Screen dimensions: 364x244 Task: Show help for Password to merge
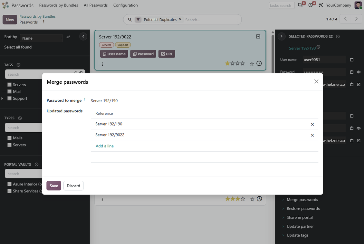[x=84, y=99]
